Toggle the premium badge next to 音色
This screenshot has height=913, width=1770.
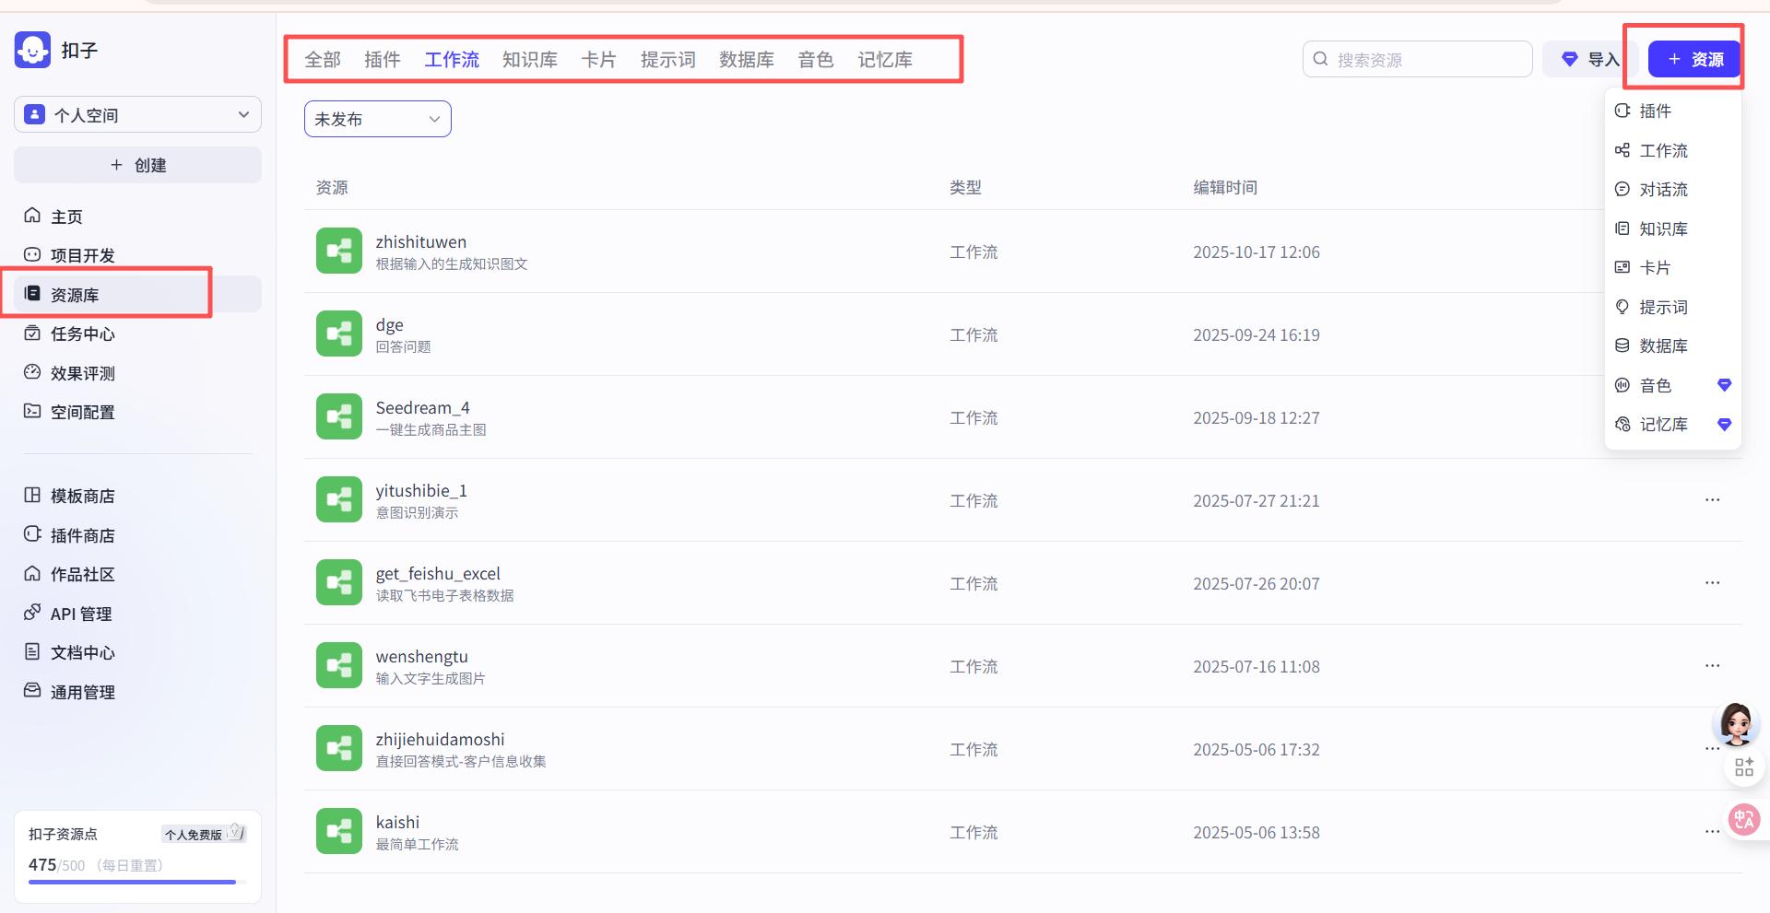pos(1724,385)
